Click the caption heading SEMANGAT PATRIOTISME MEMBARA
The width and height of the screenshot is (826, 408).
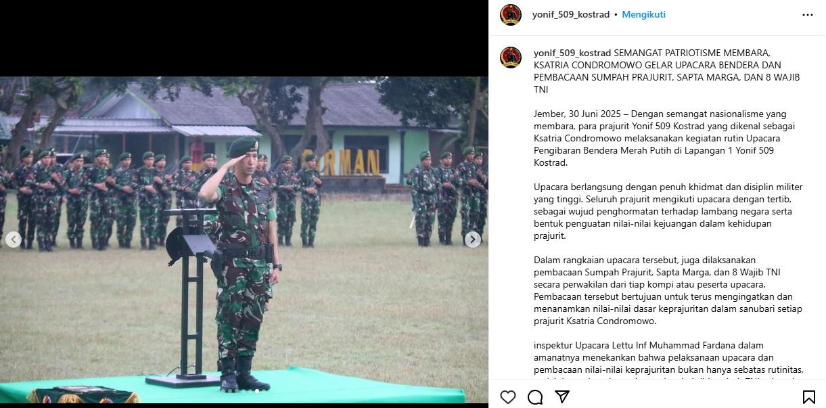click(691, 53)
